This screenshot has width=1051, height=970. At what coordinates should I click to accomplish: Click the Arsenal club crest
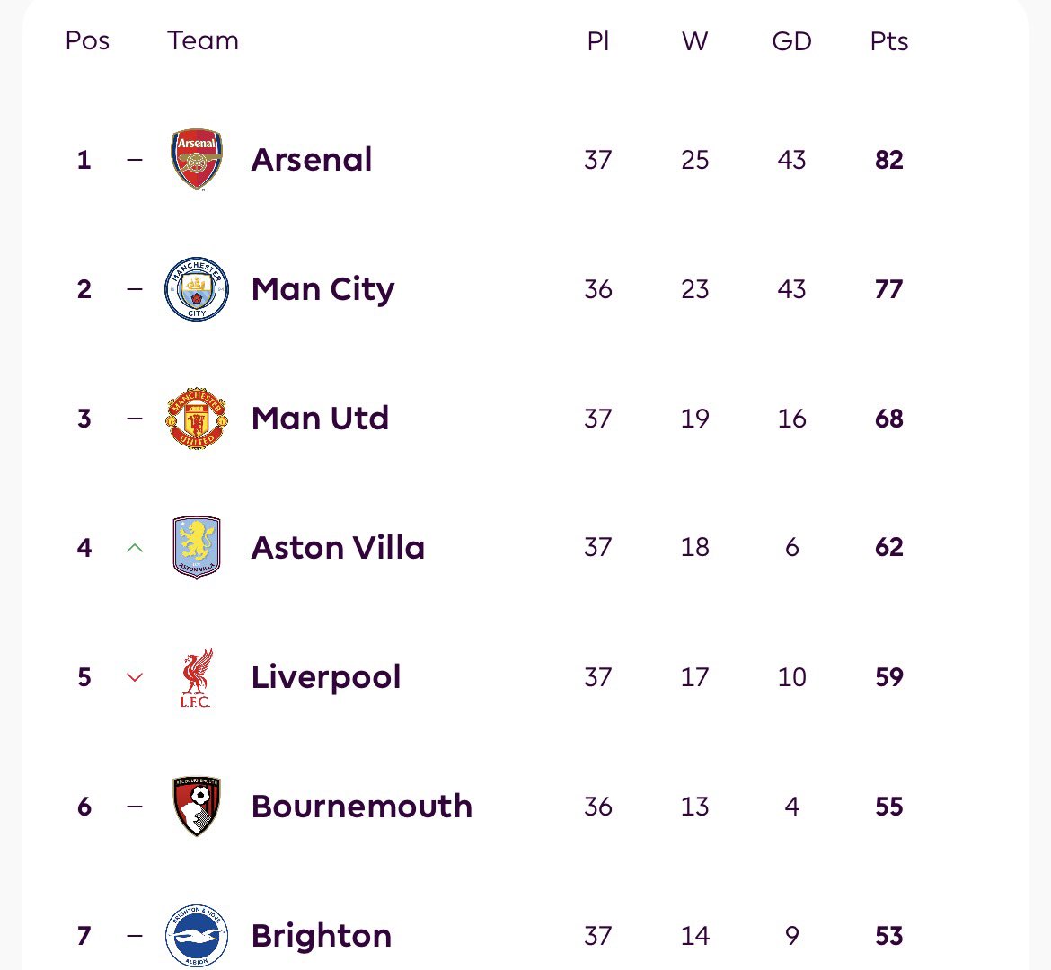click(197, 160)
